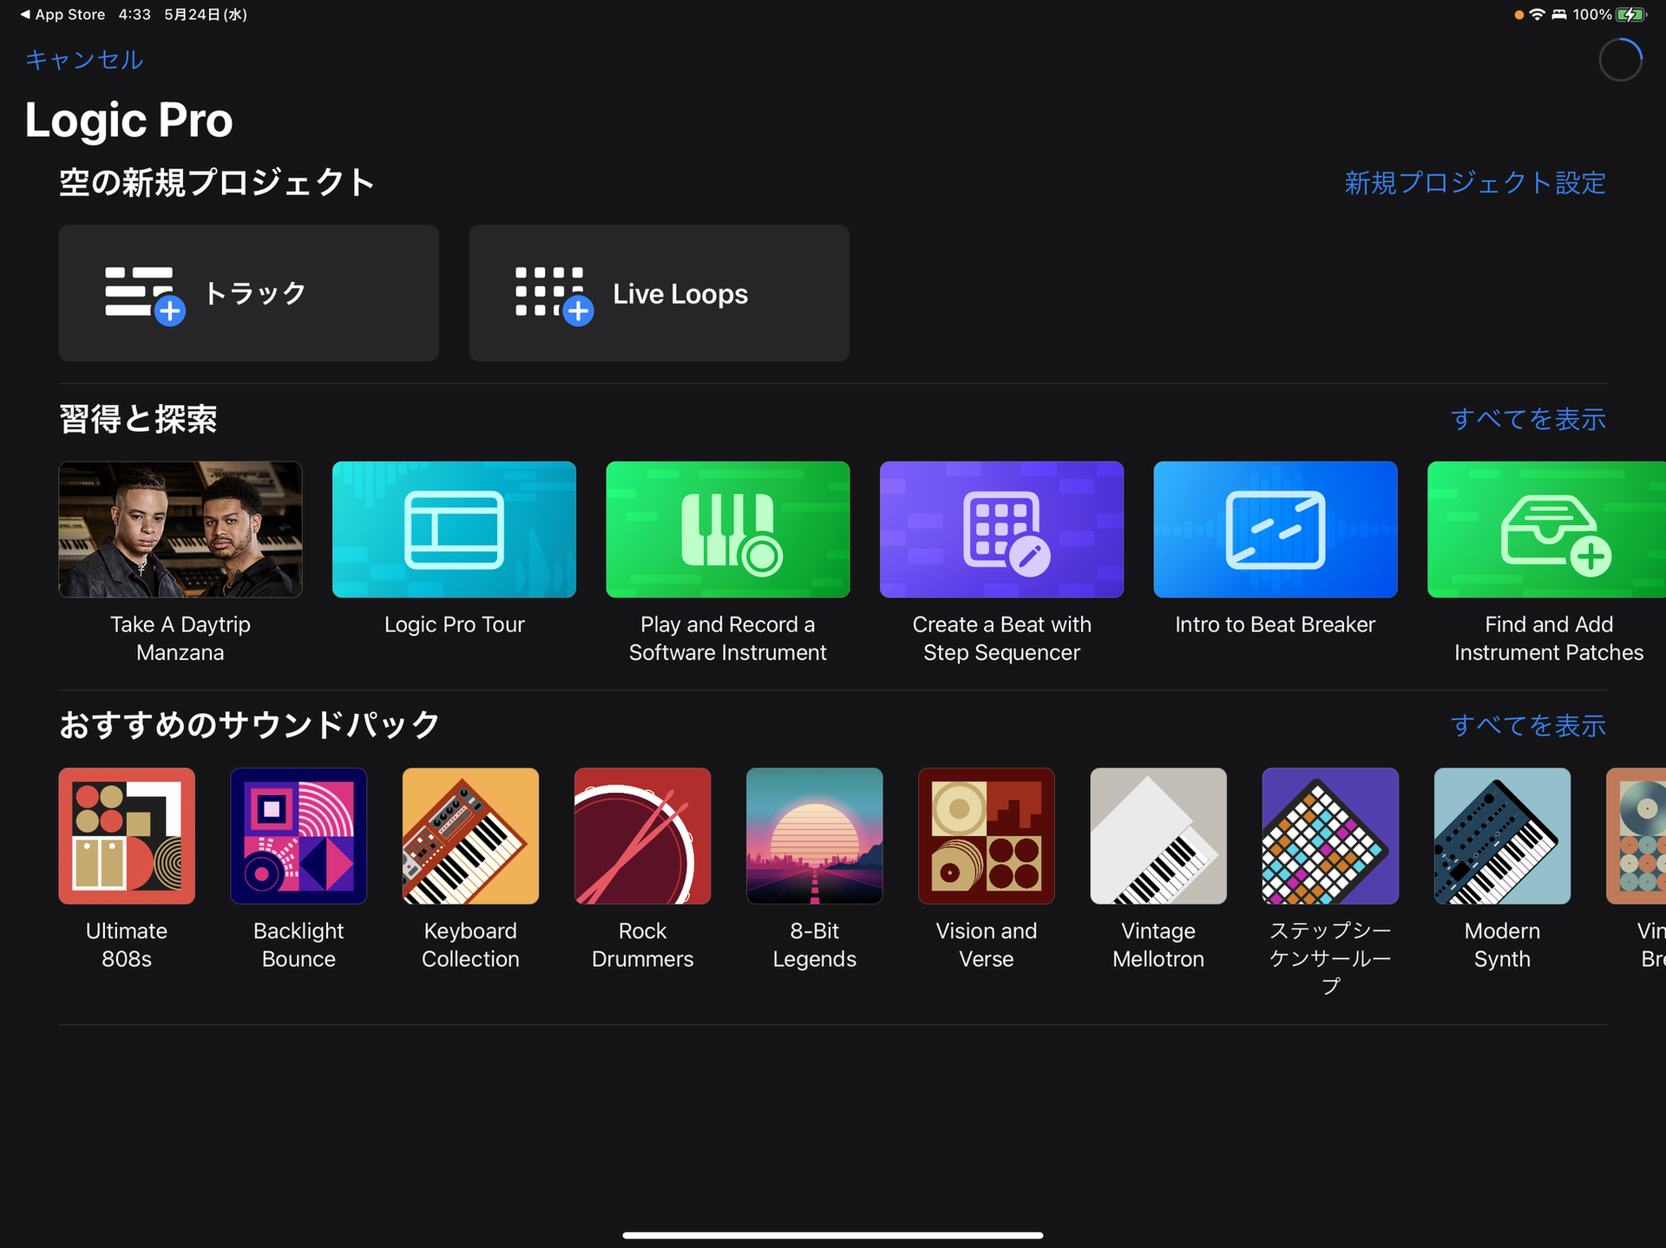The image size is (1666, 1248).
Task: Open Logic Pro Tour lesson
Action: click(x=454, y=529)
